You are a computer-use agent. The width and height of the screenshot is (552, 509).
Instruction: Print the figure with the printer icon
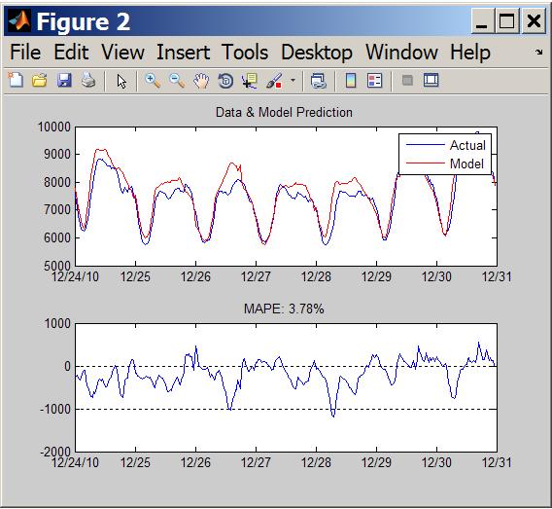pos(88,80)
